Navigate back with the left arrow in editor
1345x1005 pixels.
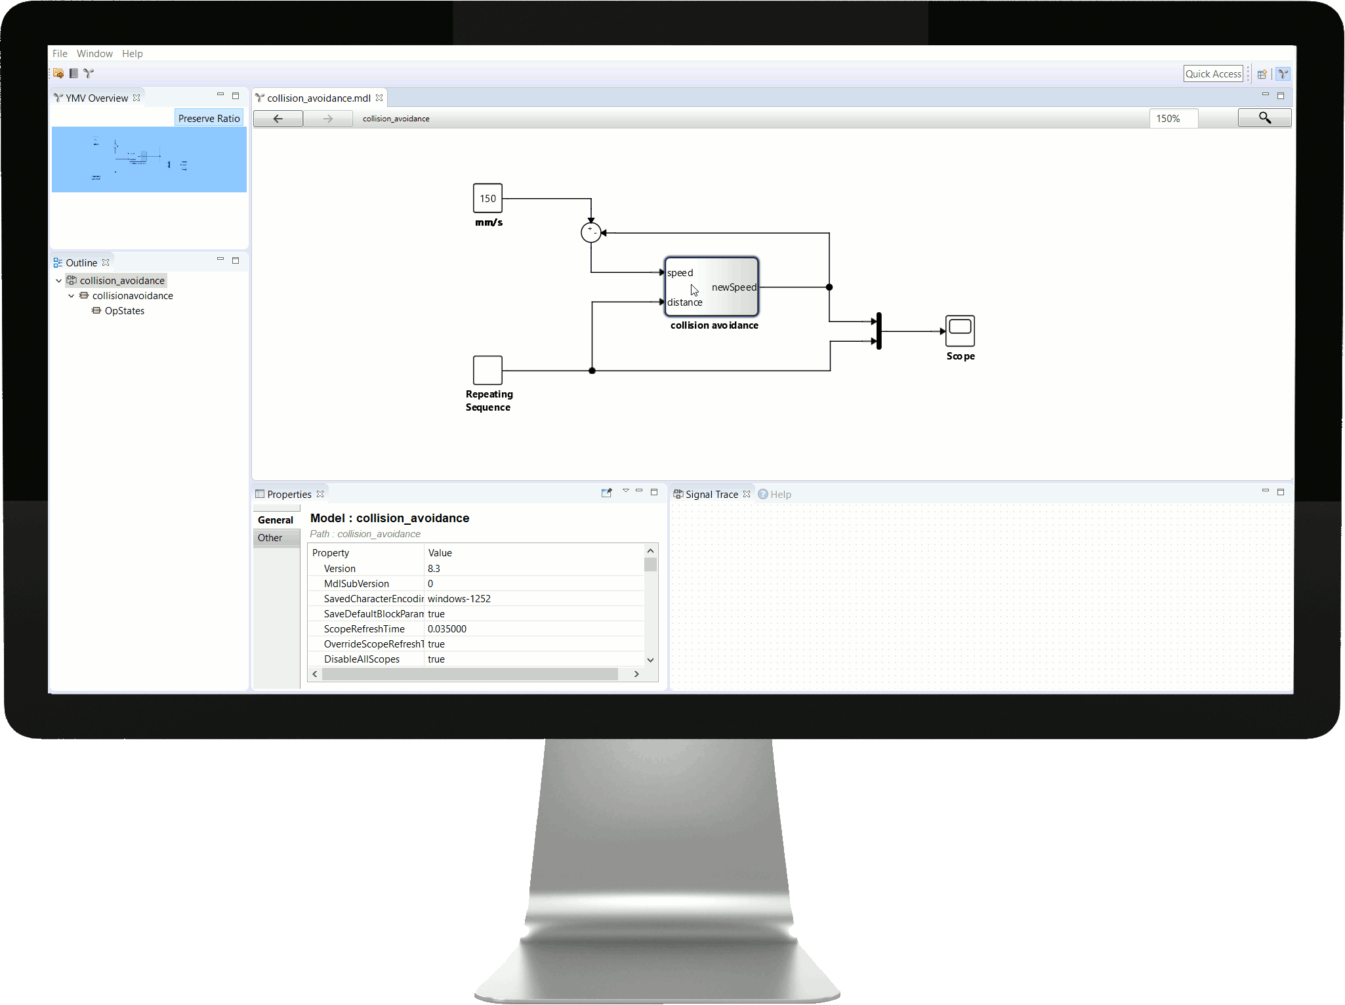coord(278,118)
